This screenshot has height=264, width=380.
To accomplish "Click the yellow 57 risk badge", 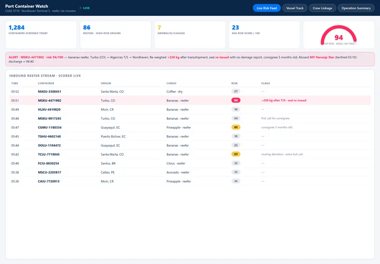I will click(236, 154).
